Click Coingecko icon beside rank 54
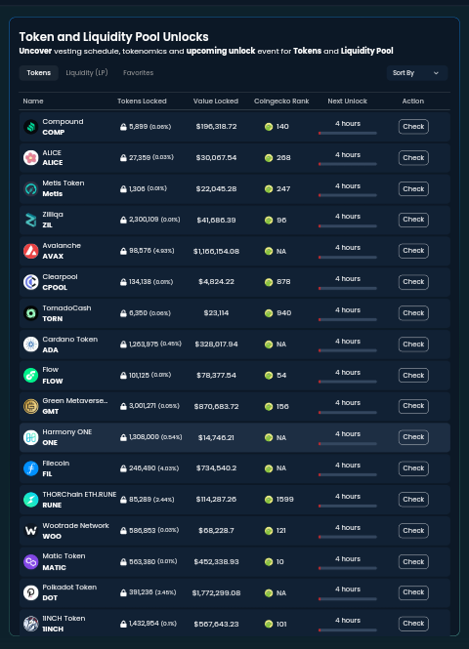 (269, 376)
